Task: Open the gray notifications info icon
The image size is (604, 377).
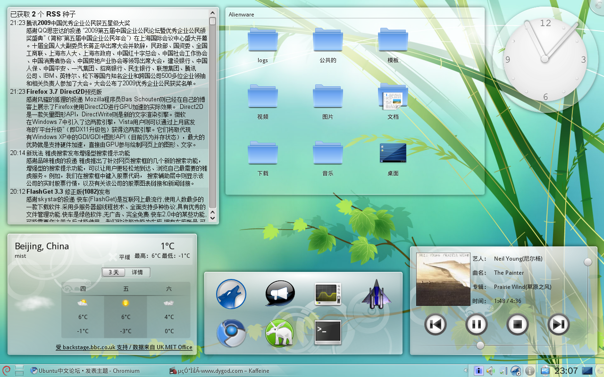Action: 529,371
